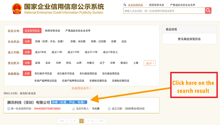
Task: Select 北京 registration authority filter
Action: pos(48,63)
